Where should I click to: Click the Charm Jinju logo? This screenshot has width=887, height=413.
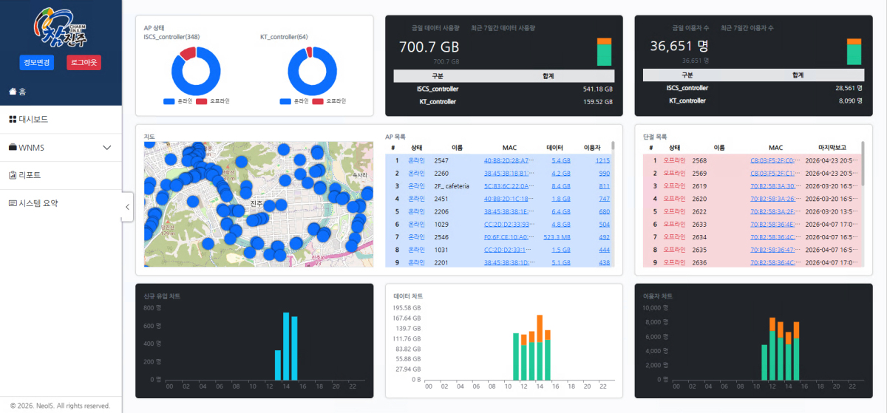pos(60,28)
